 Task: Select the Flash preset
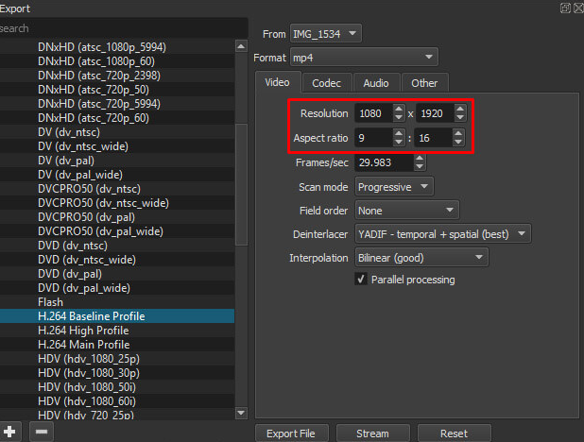[x=117, y=301]
